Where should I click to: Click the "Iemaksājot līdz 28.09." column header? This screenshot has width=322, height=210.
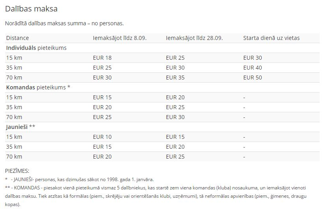(x=194, y=38)
